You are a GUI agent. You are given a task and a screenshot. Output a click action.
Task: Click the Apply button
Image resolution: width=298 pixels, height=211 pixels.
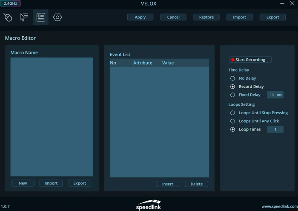click(x=140, y=17)
